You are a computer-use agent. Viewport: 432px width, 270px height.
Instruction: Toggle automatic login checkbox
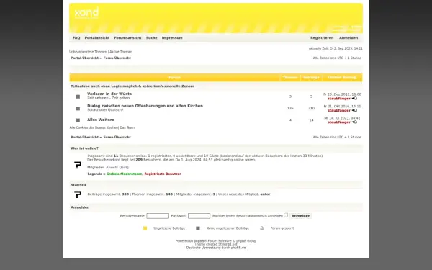pyautogui.click(x=286, y=215)
